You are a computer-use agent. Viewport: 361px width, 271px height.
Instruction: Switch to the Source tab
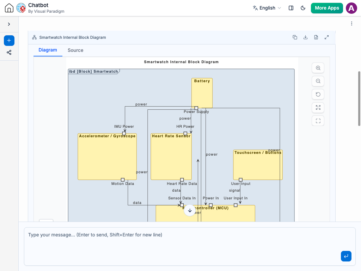75,50
